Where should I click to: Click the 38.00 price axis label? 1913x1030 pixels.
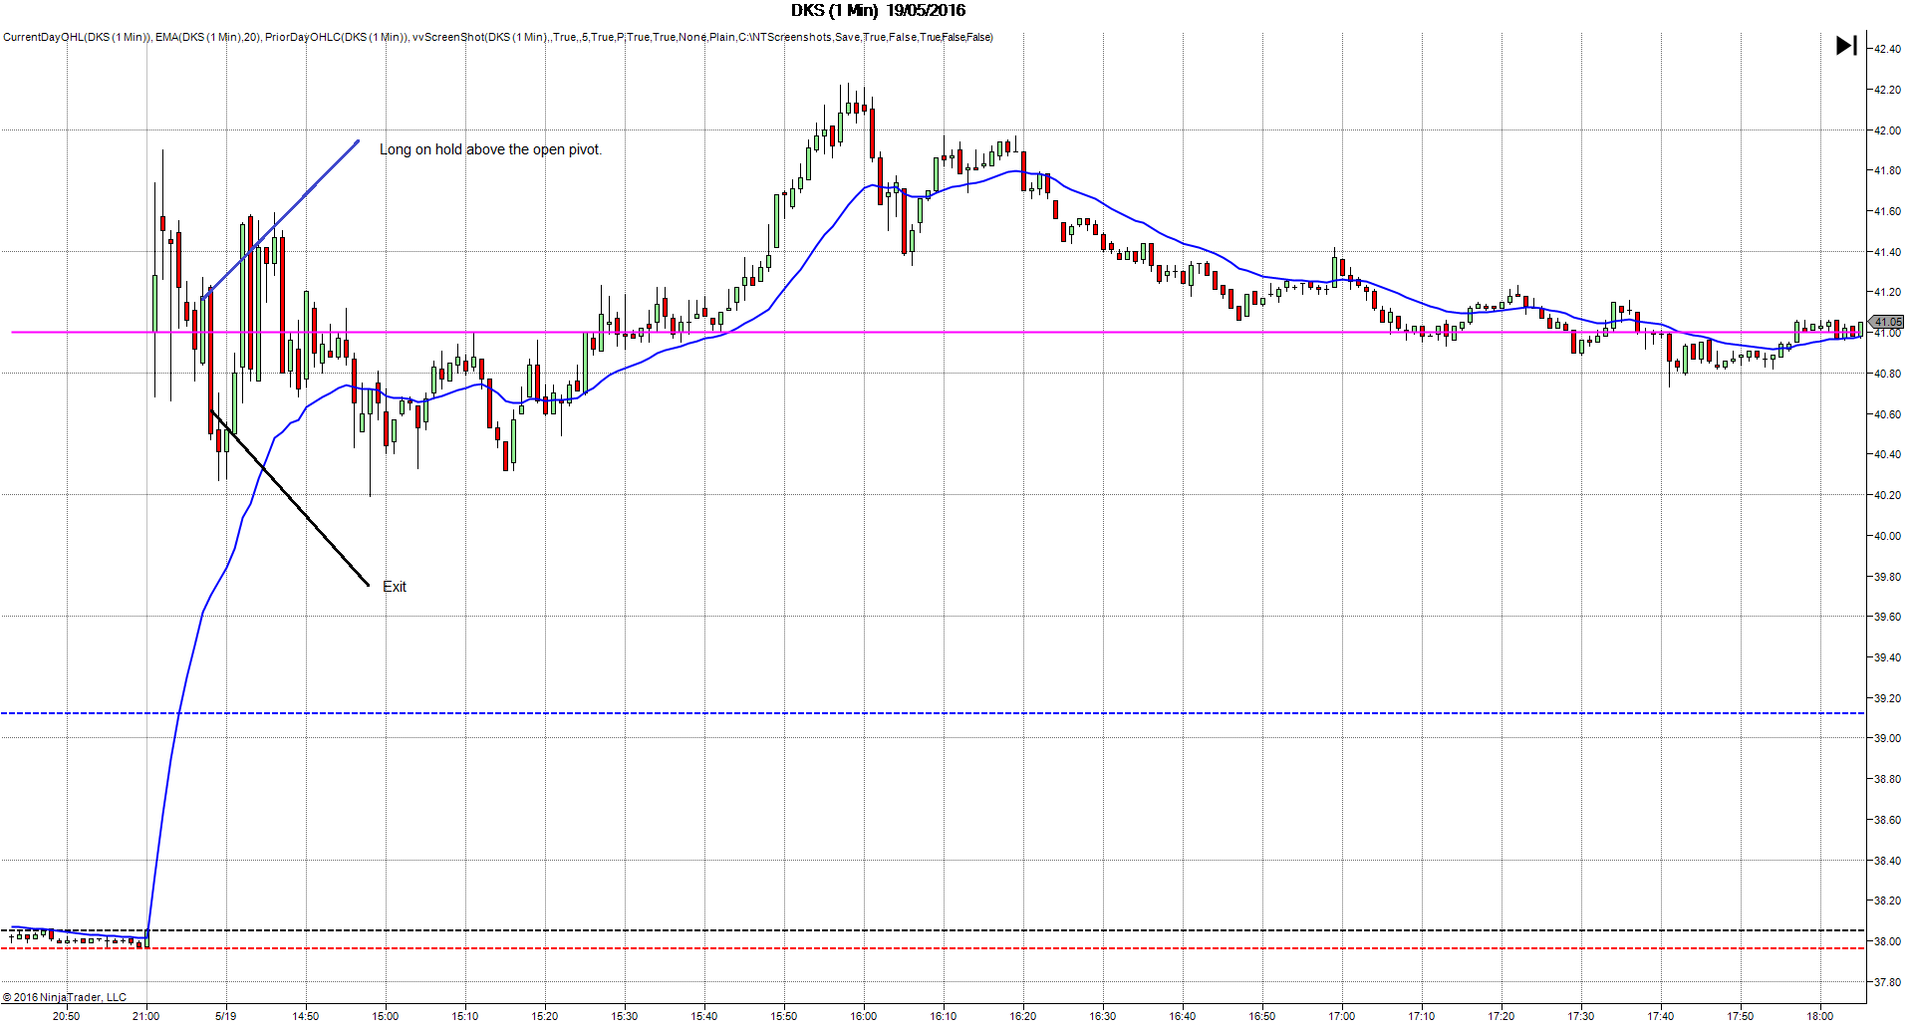coord(1887,941)
